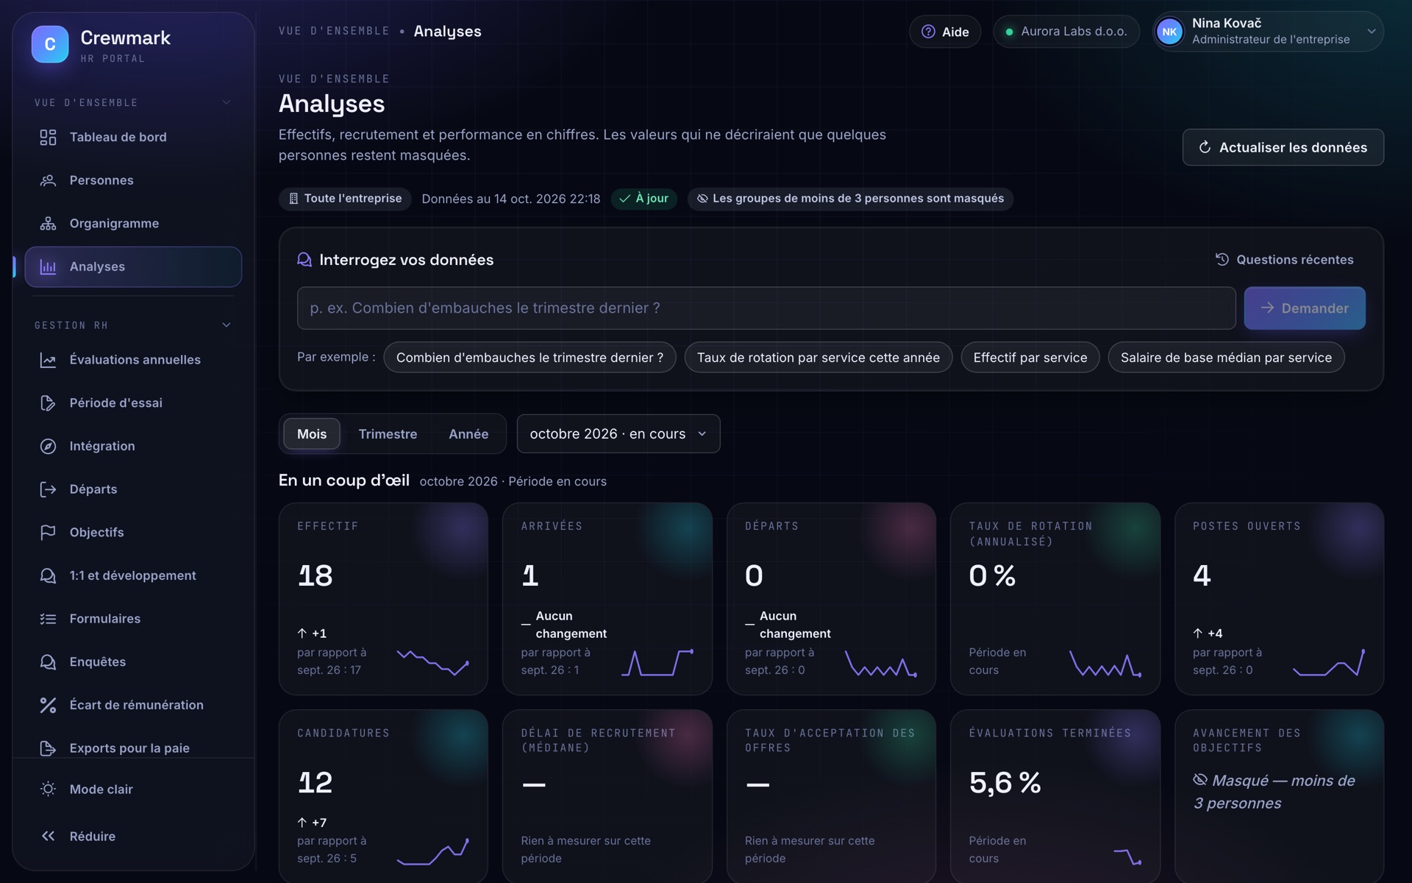Choose 'Combien d'embauches le trimestre dernier ?' chip
This screenshot has width=1412, height=883.
point(529,358)
